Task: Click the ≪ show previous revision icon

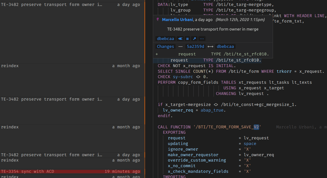Action: 180,39
